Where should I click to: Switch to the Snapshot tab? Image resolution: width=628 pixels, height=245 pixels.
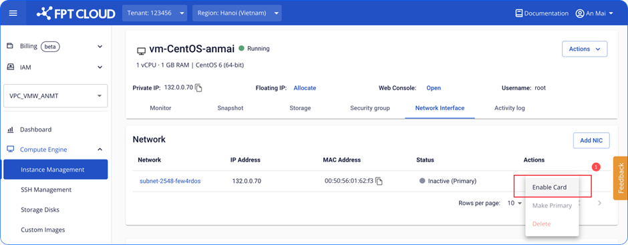pyautogui.click(x=230, y=108)
